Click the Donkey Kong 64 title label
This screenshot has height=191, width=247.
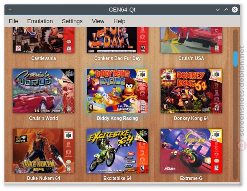[x=191, y=118]
